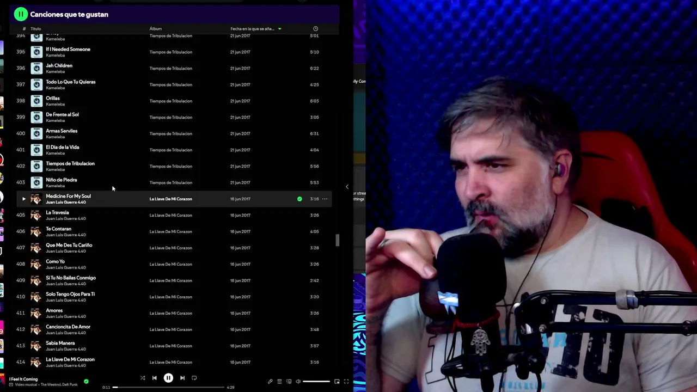Click the track list scrollbar handle
The image size is (697, 392).
[337, 240]
